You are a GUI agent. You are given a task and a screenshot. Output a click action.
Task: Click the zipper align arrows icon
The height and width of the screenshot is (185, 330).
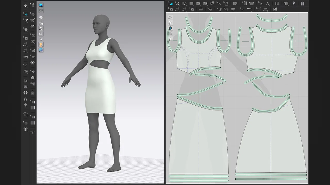click(33, 132)
